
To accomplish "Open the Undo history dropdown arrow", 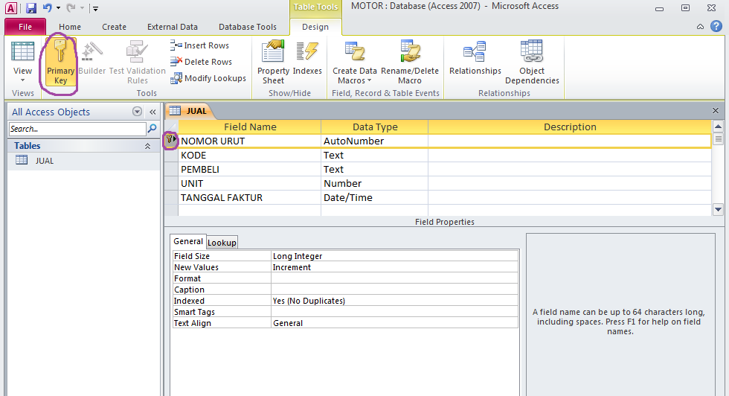I will click(x=58, y=8).
